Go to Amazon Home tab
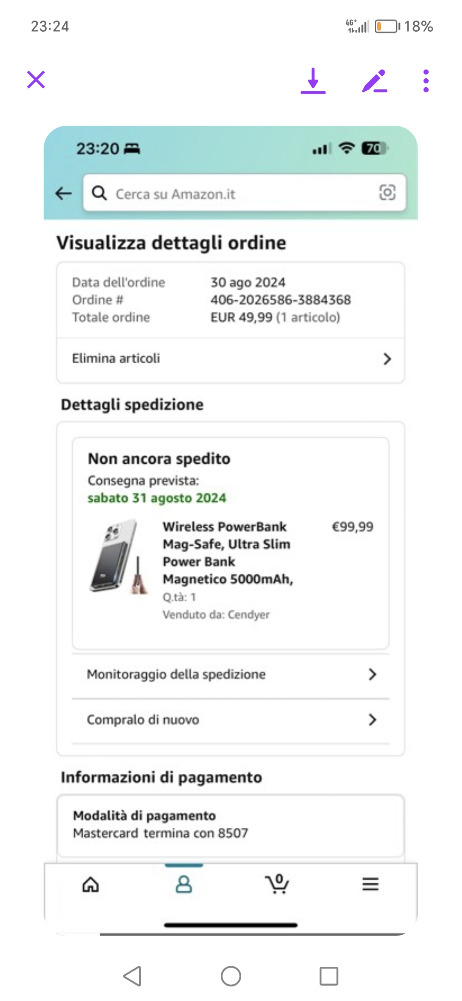The width and height of the screenshot is (462, 1001). point(91,884)
